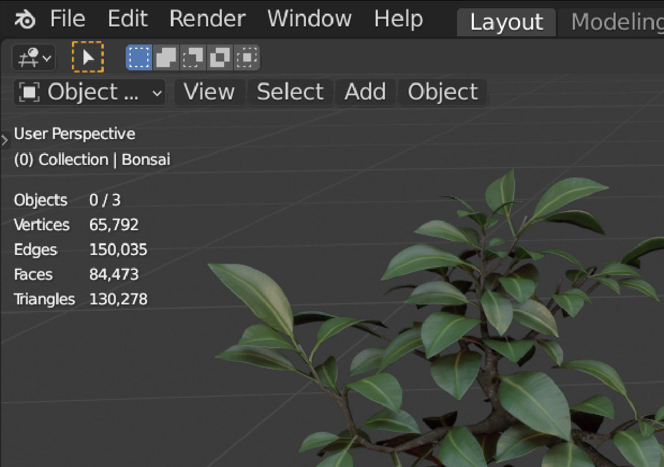Screen dimensions: 664x467
Task: Click the Vertices 65,792 statistic
Action: pos(76,225)
